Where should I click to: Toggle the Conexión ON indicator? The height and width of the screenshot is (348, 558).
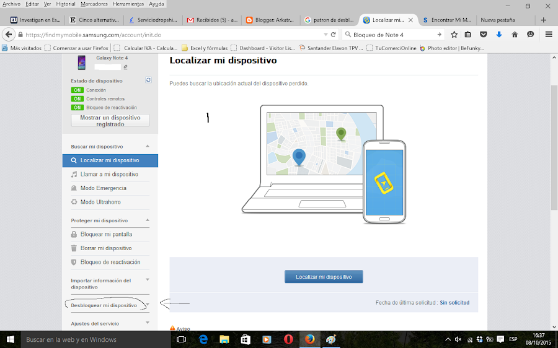tap(77, 90)
